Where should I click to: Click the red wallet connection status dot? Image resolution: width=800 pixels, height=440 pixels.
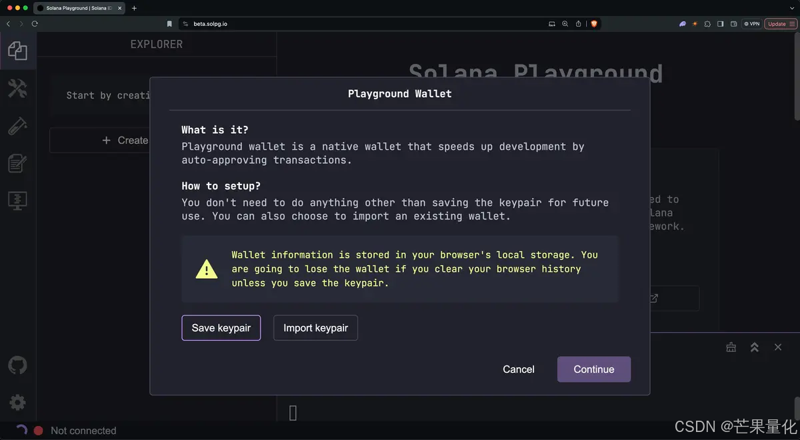tap(39, 431)
